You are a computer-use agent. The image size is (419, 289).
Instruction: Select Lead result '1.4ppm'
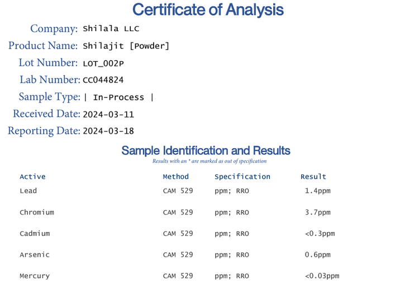[317, 191]
